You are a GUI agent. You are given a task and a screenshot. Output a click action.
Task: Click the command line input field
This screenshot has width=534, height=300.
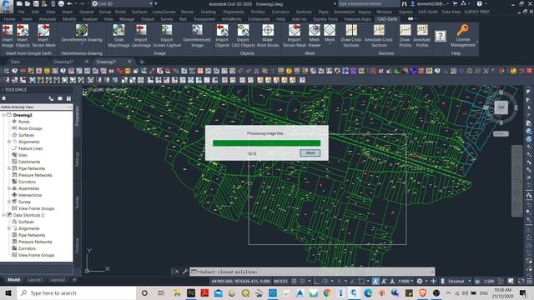pyautogui.click(x=312, y=272)
